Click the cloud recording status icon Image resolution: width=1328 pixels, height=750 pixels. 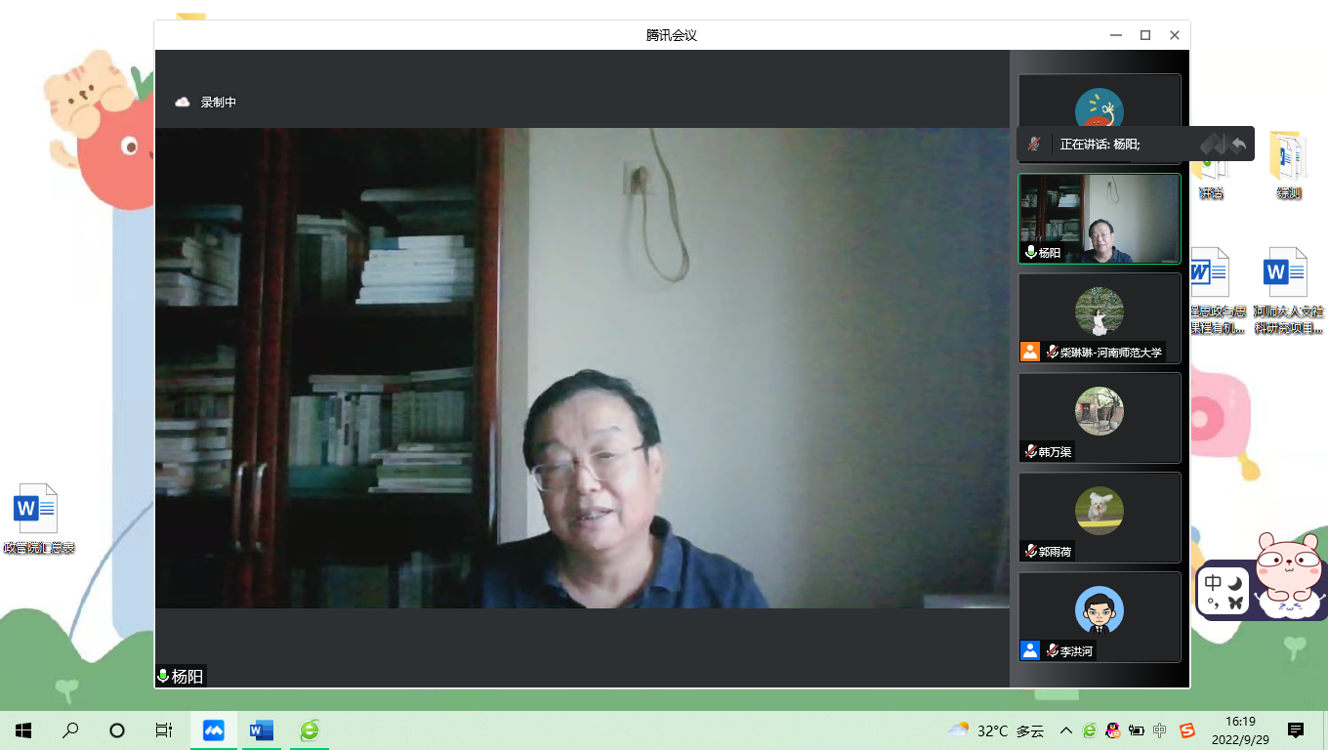[183, 102]
